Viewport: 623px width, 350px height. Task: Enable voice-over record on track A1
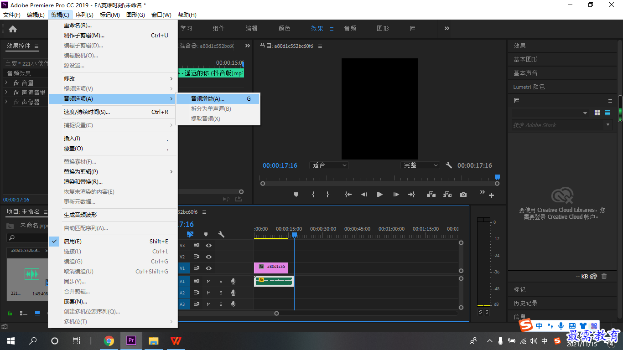point(233,282)
